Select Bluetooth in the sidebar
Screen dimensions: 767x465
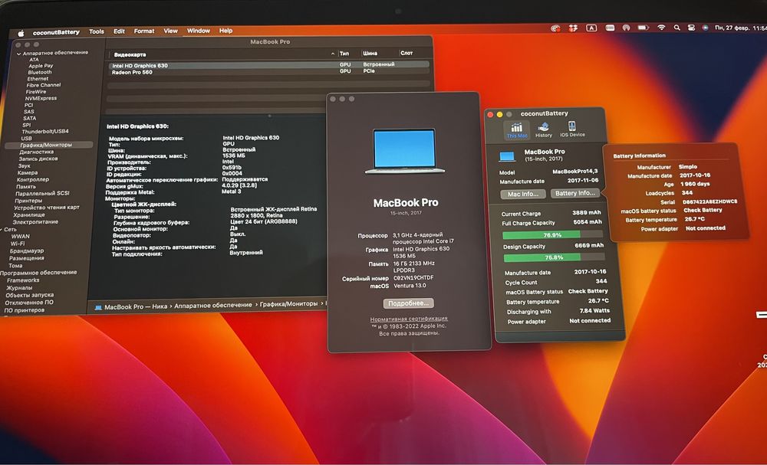coord(40,72)
